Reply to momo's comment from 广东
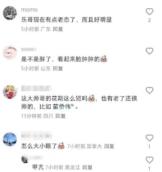This screenshot has width=162, height=172. (58, 29)
